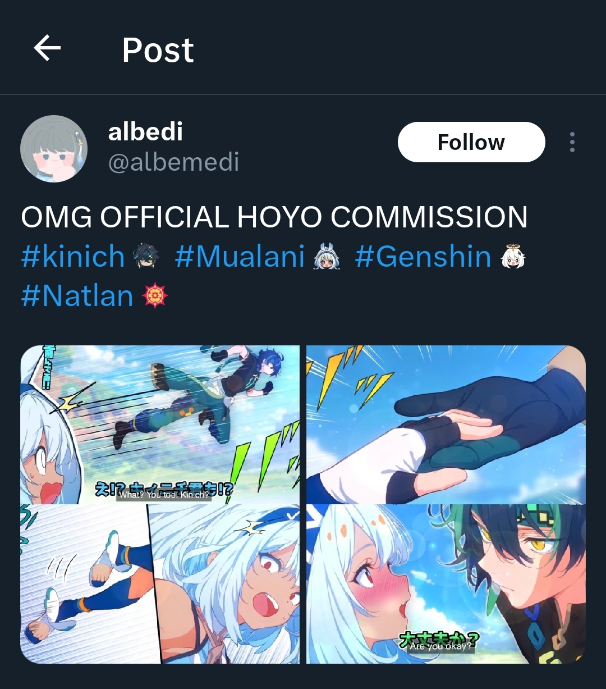Open the #Genshin hashtag
This screenshot has height=689, width=606.
(x=423, y=257)
